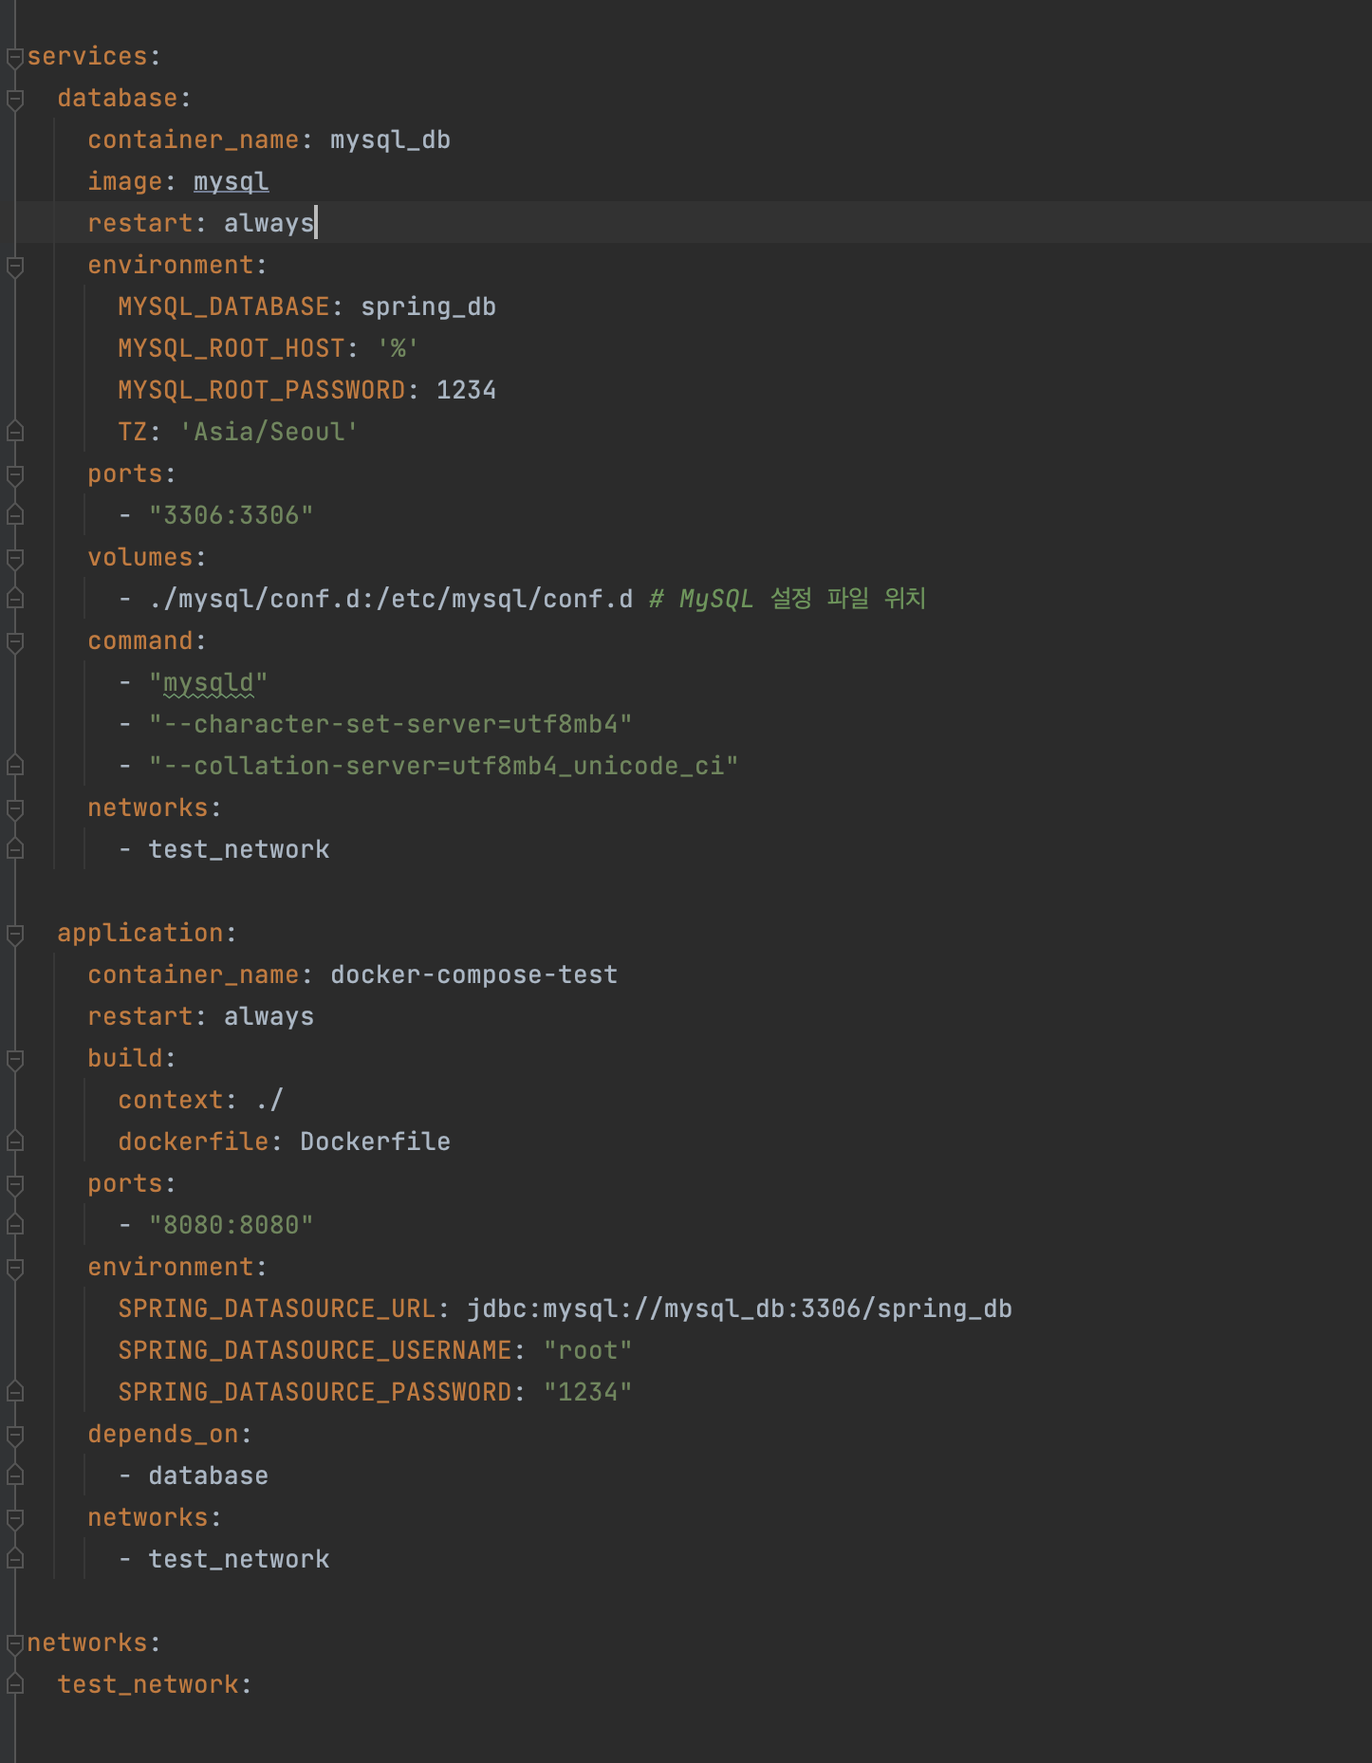Collapse the database service block
The height and width of the screenshot is (1763, 1372).
[14, 99]
